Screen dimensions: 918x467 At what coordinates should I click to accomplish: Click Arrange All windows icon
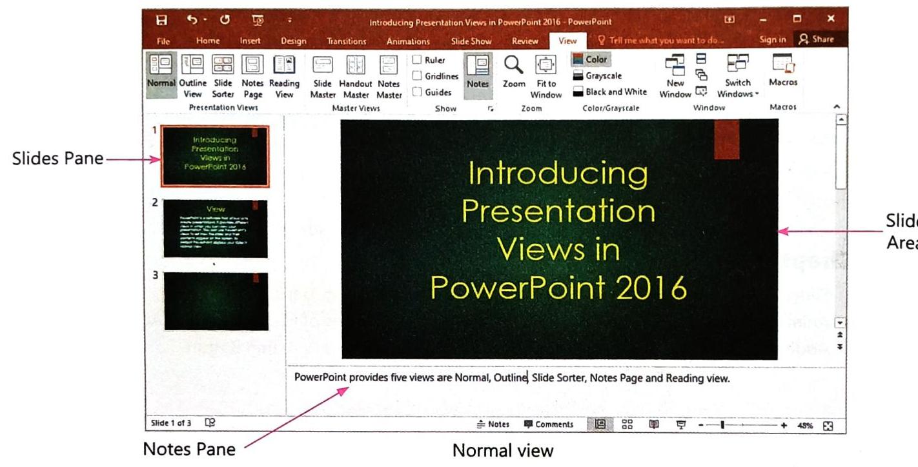pyautogui.click(x=702, y=59)
